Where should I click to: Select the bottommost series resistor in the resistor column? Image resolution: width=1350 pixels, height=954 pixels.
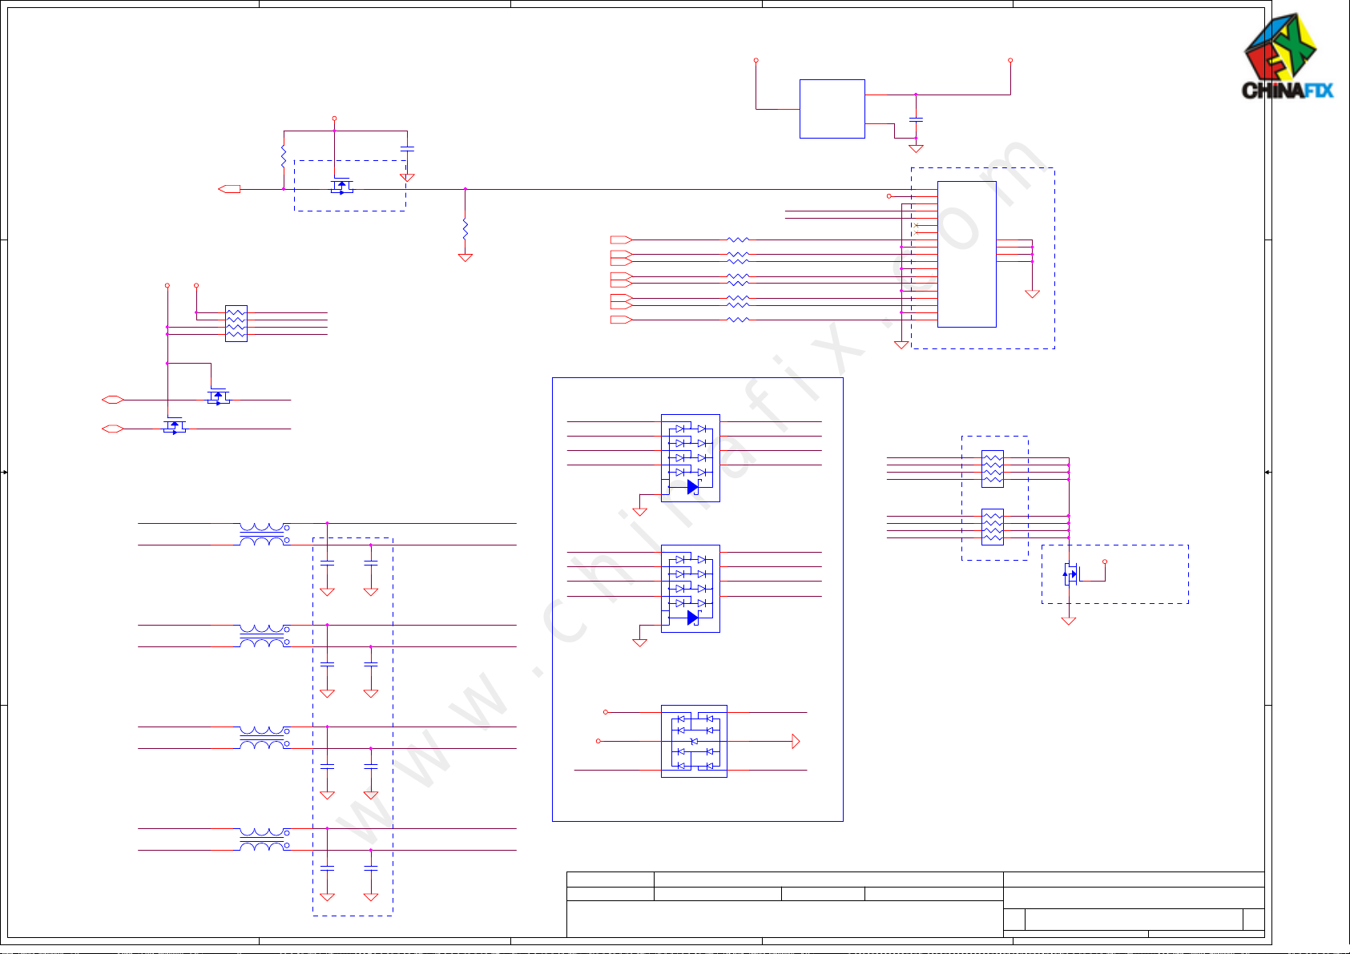coord(738,320)
